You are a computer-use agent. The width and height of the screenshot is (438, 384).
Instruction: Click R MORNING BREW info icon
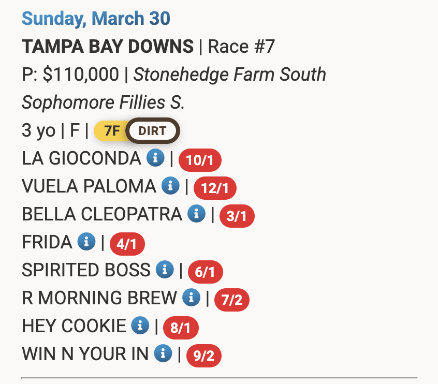click(192, 298)
